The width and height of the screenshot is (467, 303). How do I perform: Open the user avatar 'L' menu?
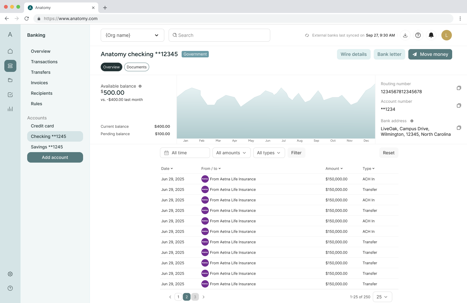point(447,35)
